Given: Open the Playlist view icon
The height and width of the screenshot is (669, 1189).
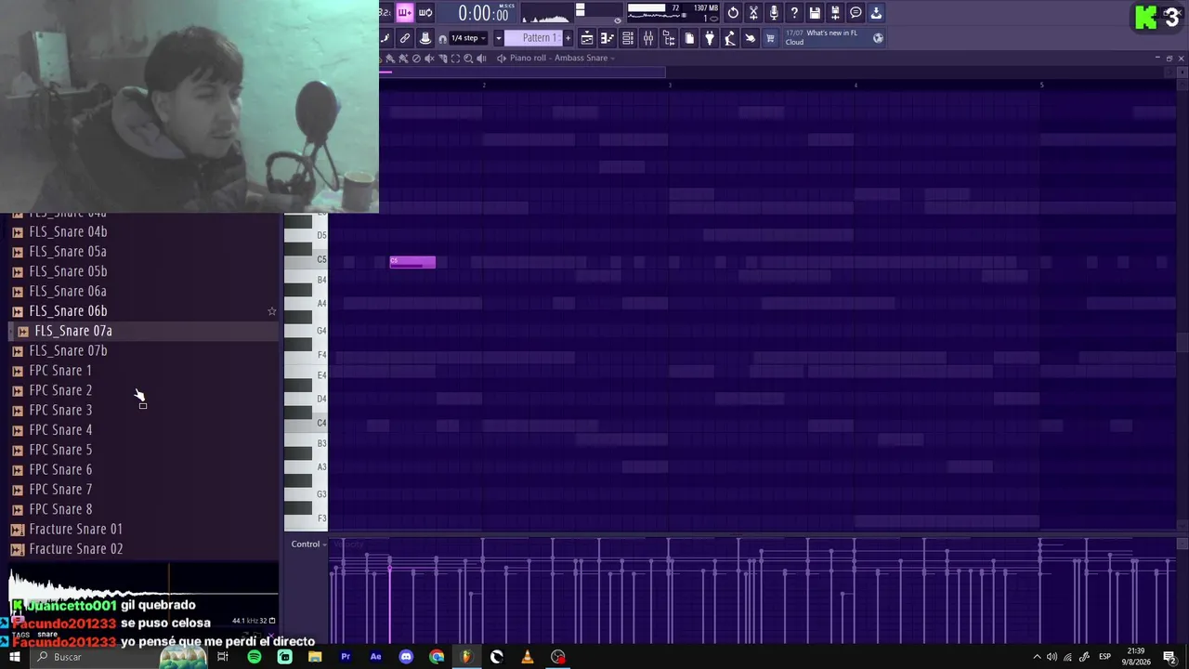Looking at the screenshot, I should (x=587, y=38).
